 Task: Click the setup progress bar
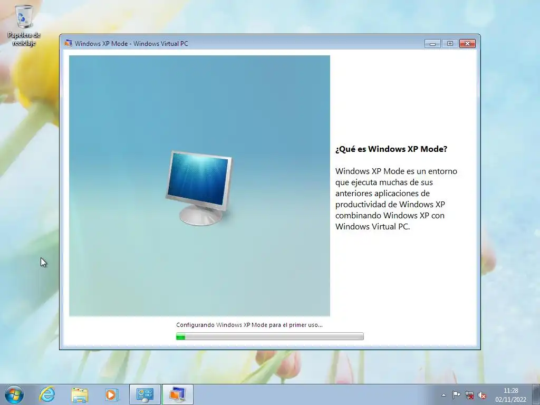point(269,336)
